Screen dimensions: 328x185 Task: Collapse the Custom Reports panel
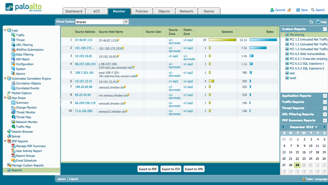[x=325, y=29]
